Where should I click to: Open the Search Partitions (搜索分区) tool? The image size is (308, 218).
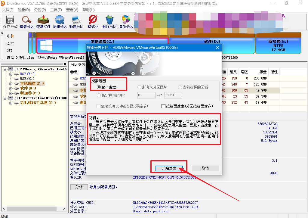27,22
